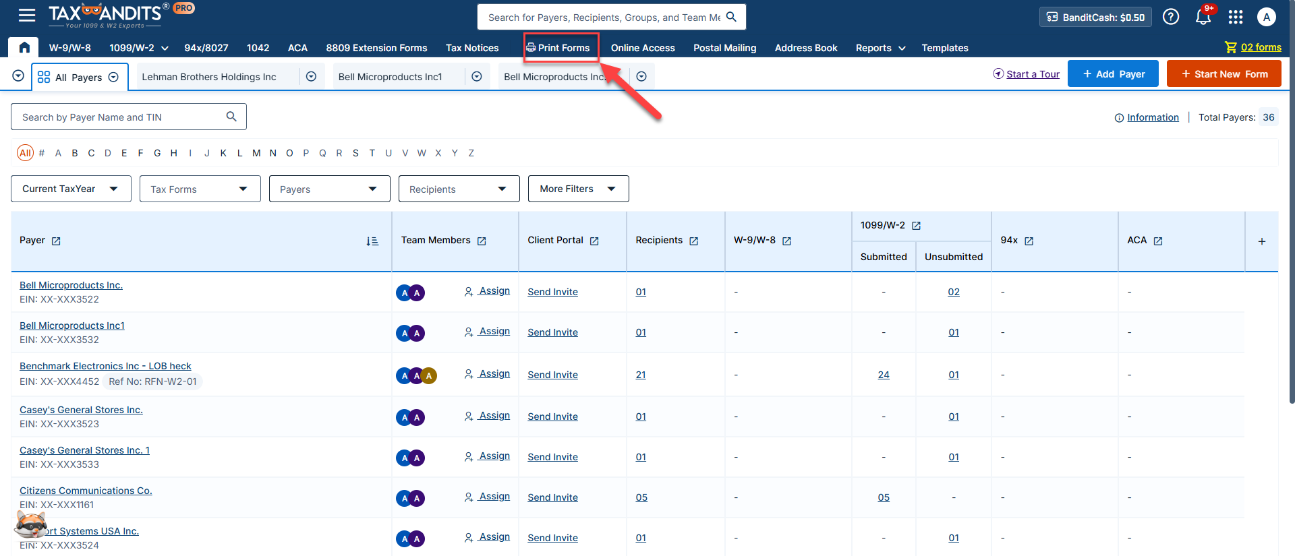Go to the Home tab icon
Viewport: 1295px width, 556px height.
pos(24,47)
